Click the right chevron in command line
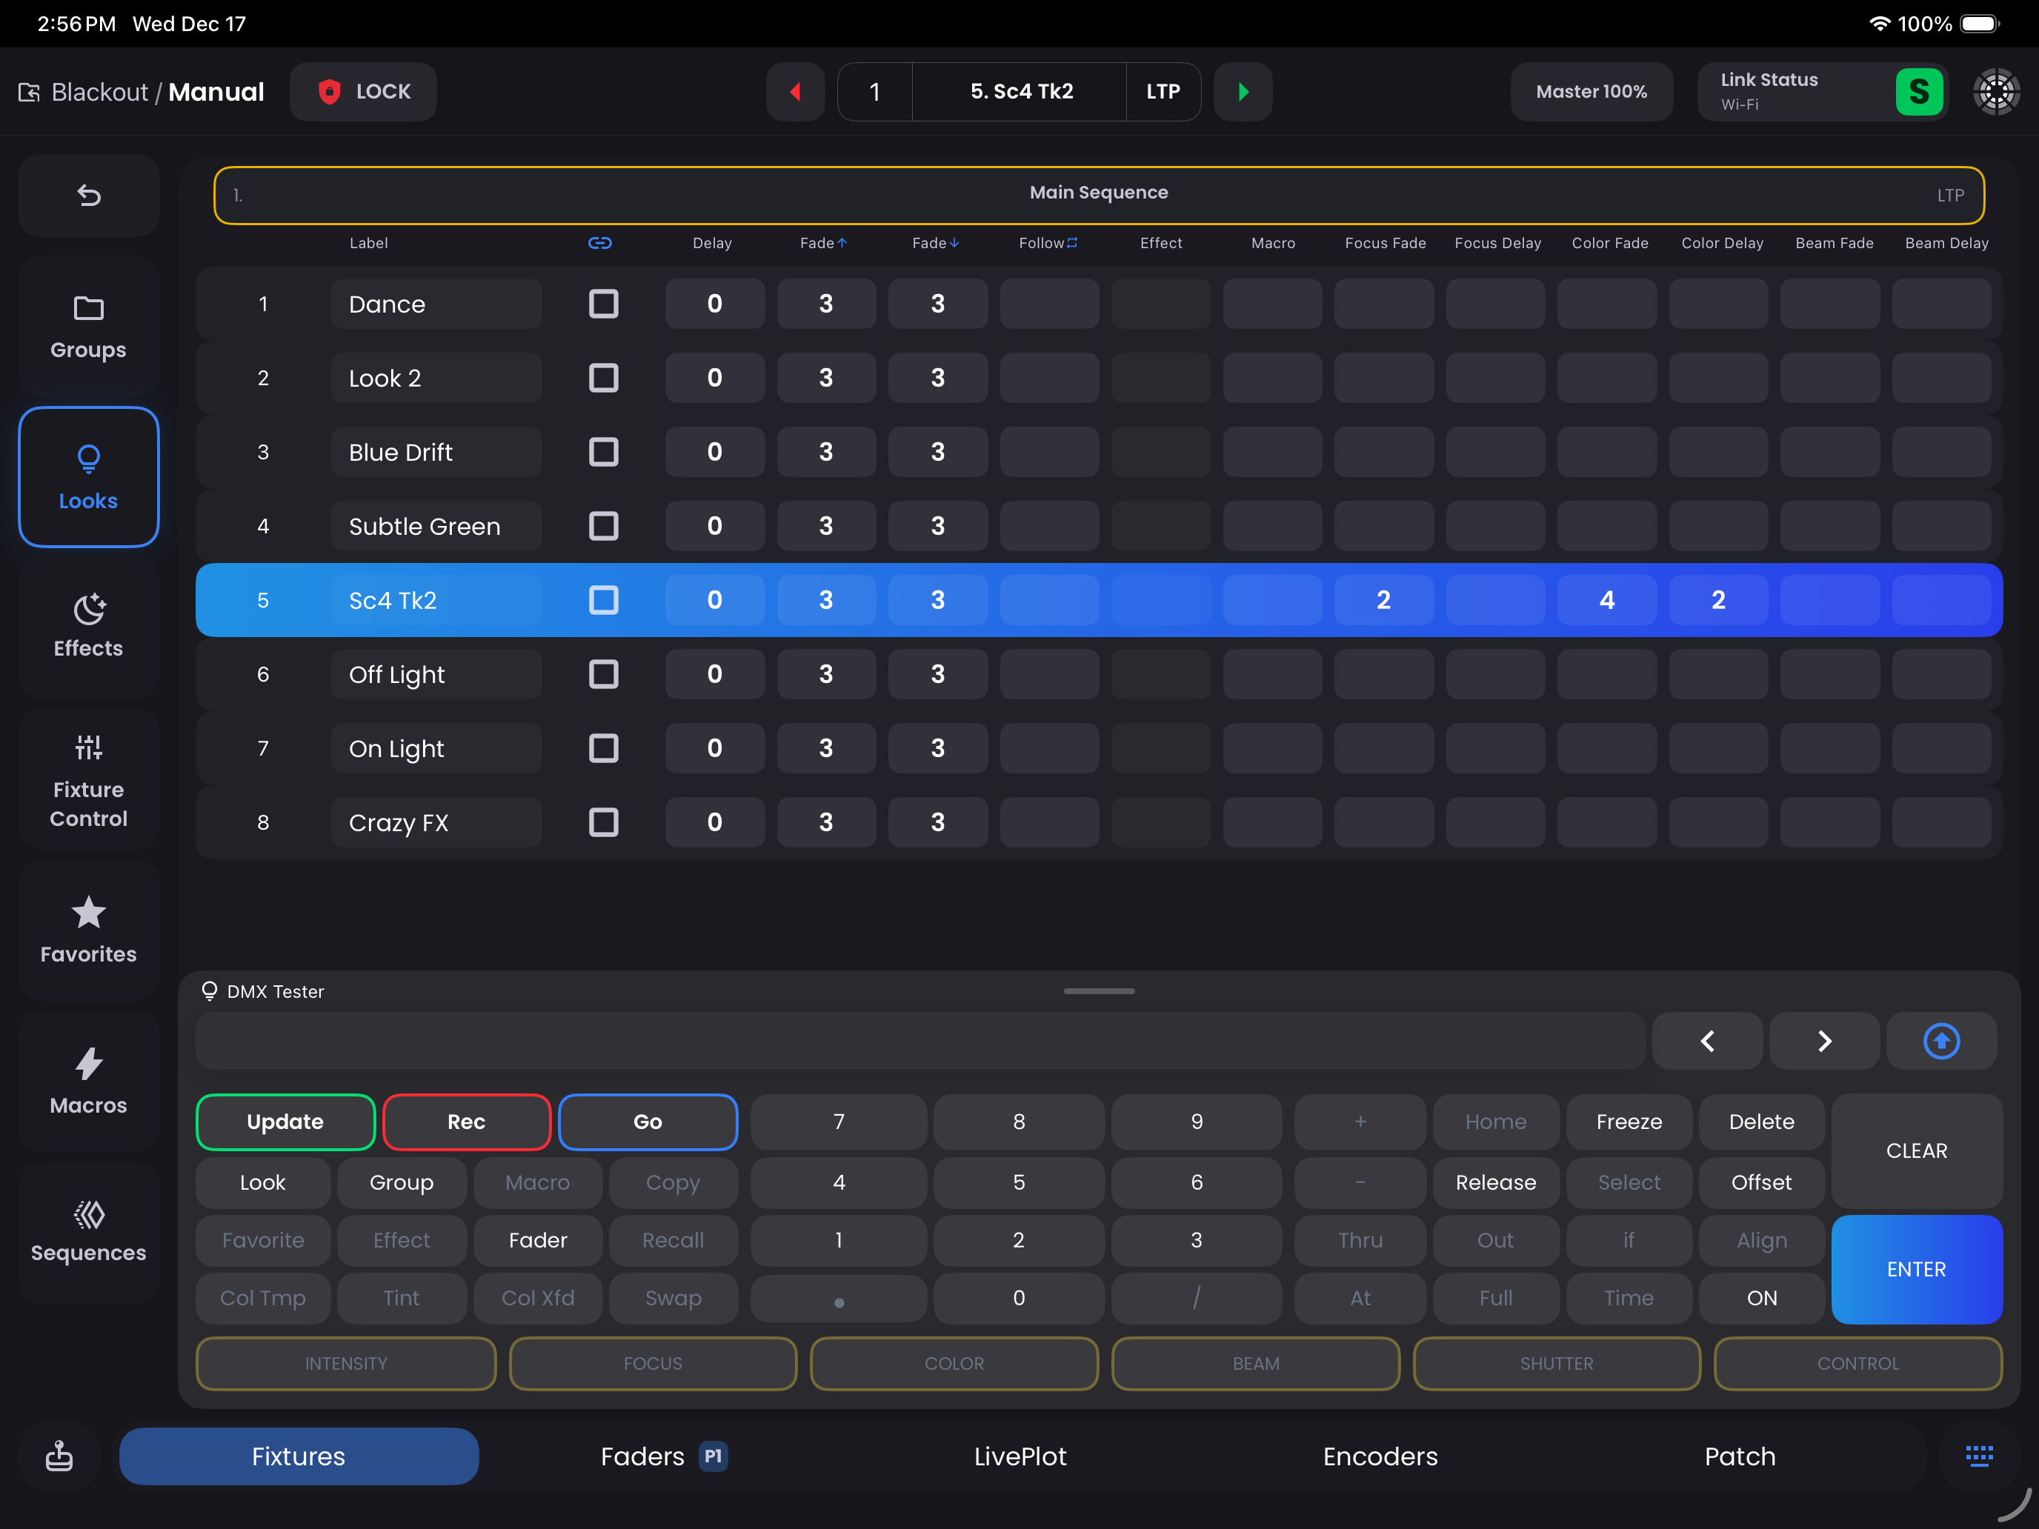The image size is (2039, 1529). pyautogui.click(x=1823, y=1041)
